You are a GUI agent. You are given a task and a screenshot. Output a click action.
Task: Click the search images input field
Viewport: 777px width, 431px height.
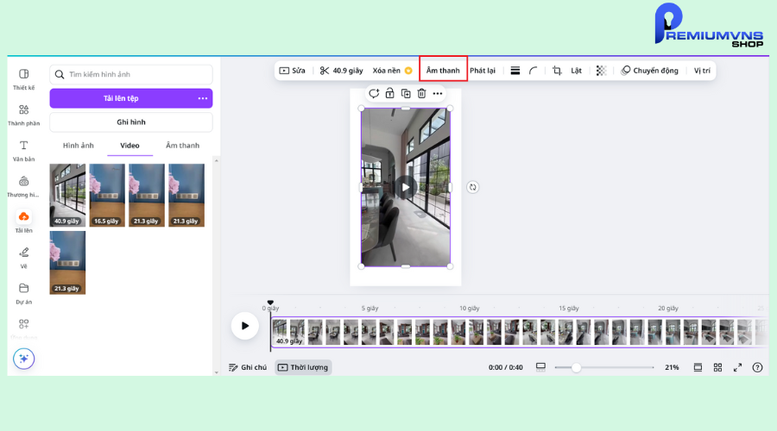click(131, 74)
